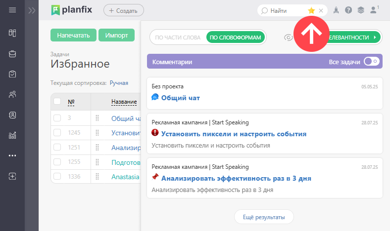390x231 pixels.
Task: Open result Анализировать эффективность раз в 3 дня
Action: tap(236, 178)
